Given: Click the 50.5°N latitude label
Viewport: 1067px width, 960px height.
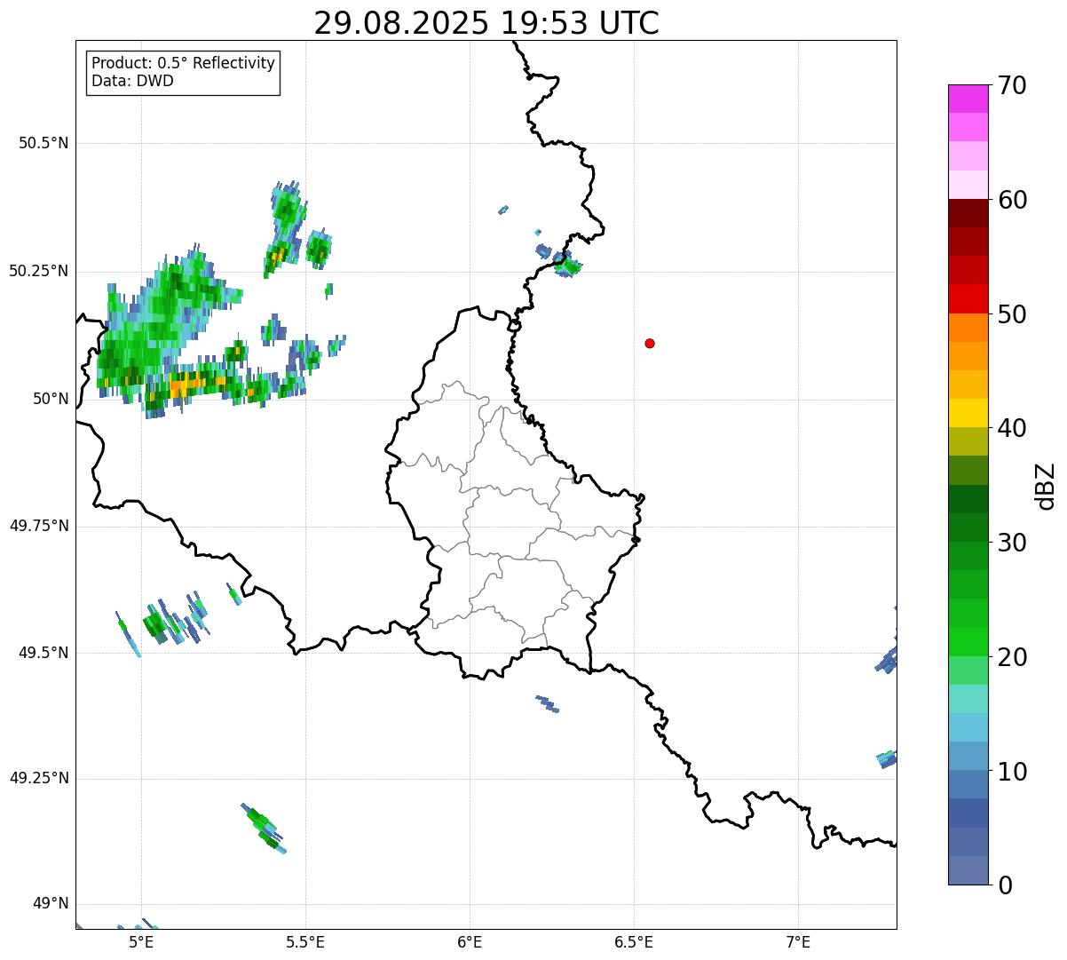Looking at the screenshot, I should [x=43, y=143].
